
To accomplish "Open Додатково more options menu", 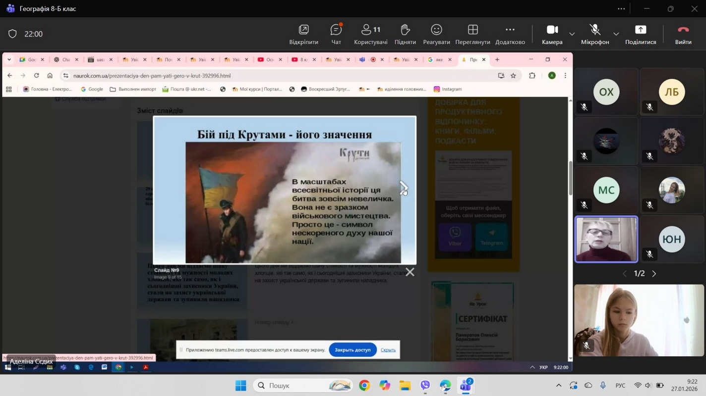I will 510,34.
